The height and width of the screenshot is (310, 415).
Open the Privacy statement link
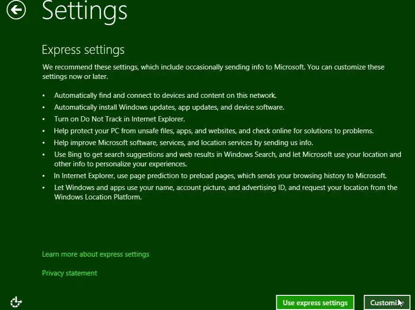click(x=69, y=273)
